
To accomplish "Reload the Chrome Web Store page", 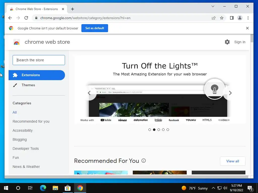I will (26, 18).
